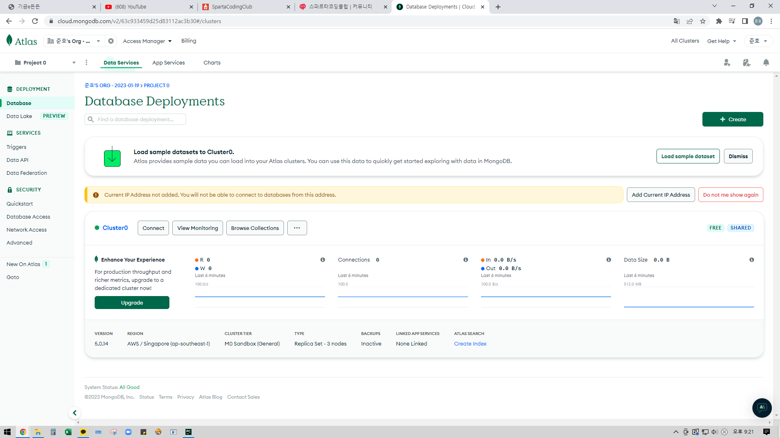Open Database Access in sidebar

pos(28,217)
